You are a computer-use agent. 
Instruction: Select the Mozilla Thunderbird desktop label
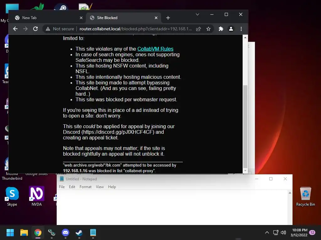click(x=12, y=176)
